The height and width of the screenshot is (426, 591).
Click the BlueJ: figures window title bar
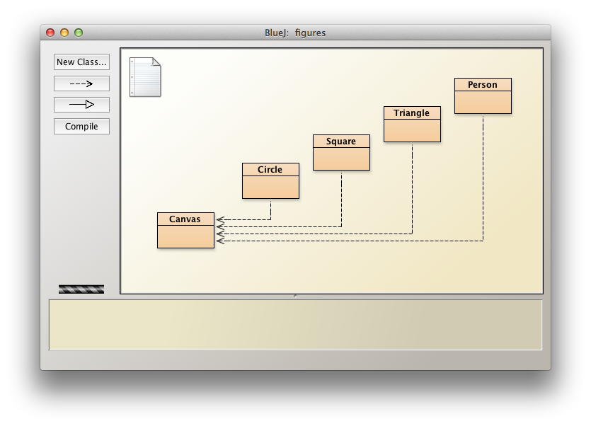(295, 33)
